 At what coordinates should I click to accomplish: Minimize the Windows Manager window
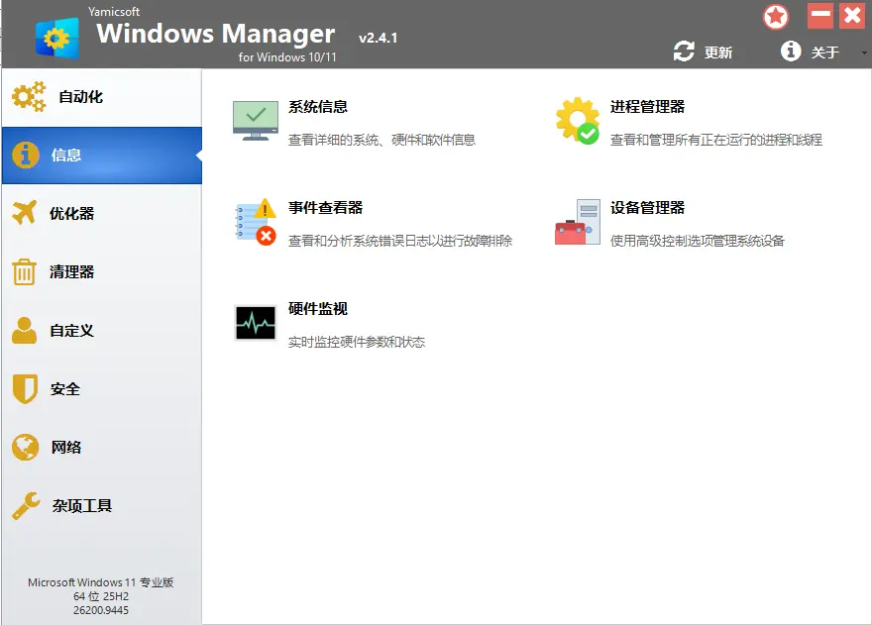tap(820, 16)
